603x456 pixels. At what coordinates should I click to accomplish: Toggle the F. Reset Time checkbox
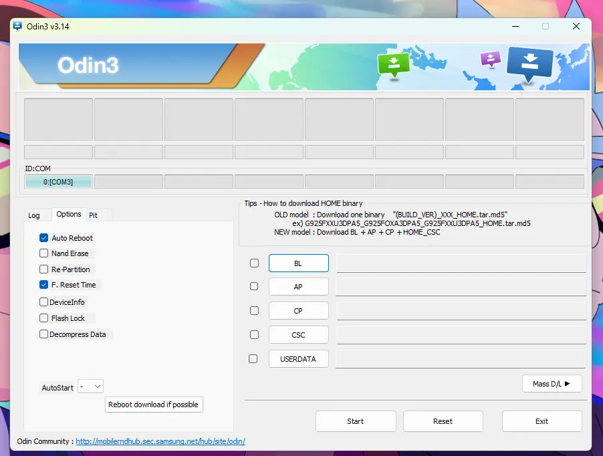[x=44, y=285]
